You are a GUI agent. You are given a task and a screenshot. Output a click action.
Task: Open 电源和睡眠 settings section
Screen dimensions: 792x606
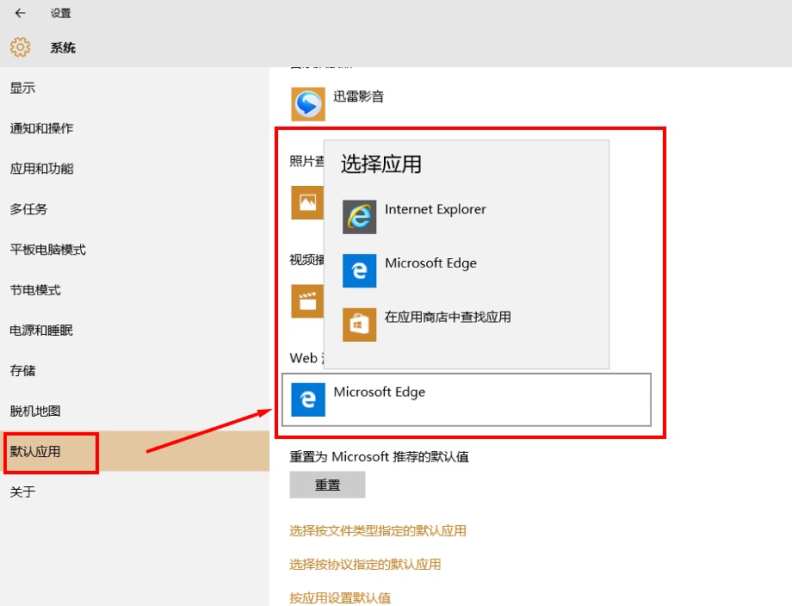click(134, 331)
